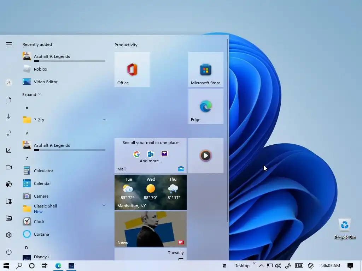Jump to letter A header in app list
Viewport: 362px width, 271px height.
(27, 133)
